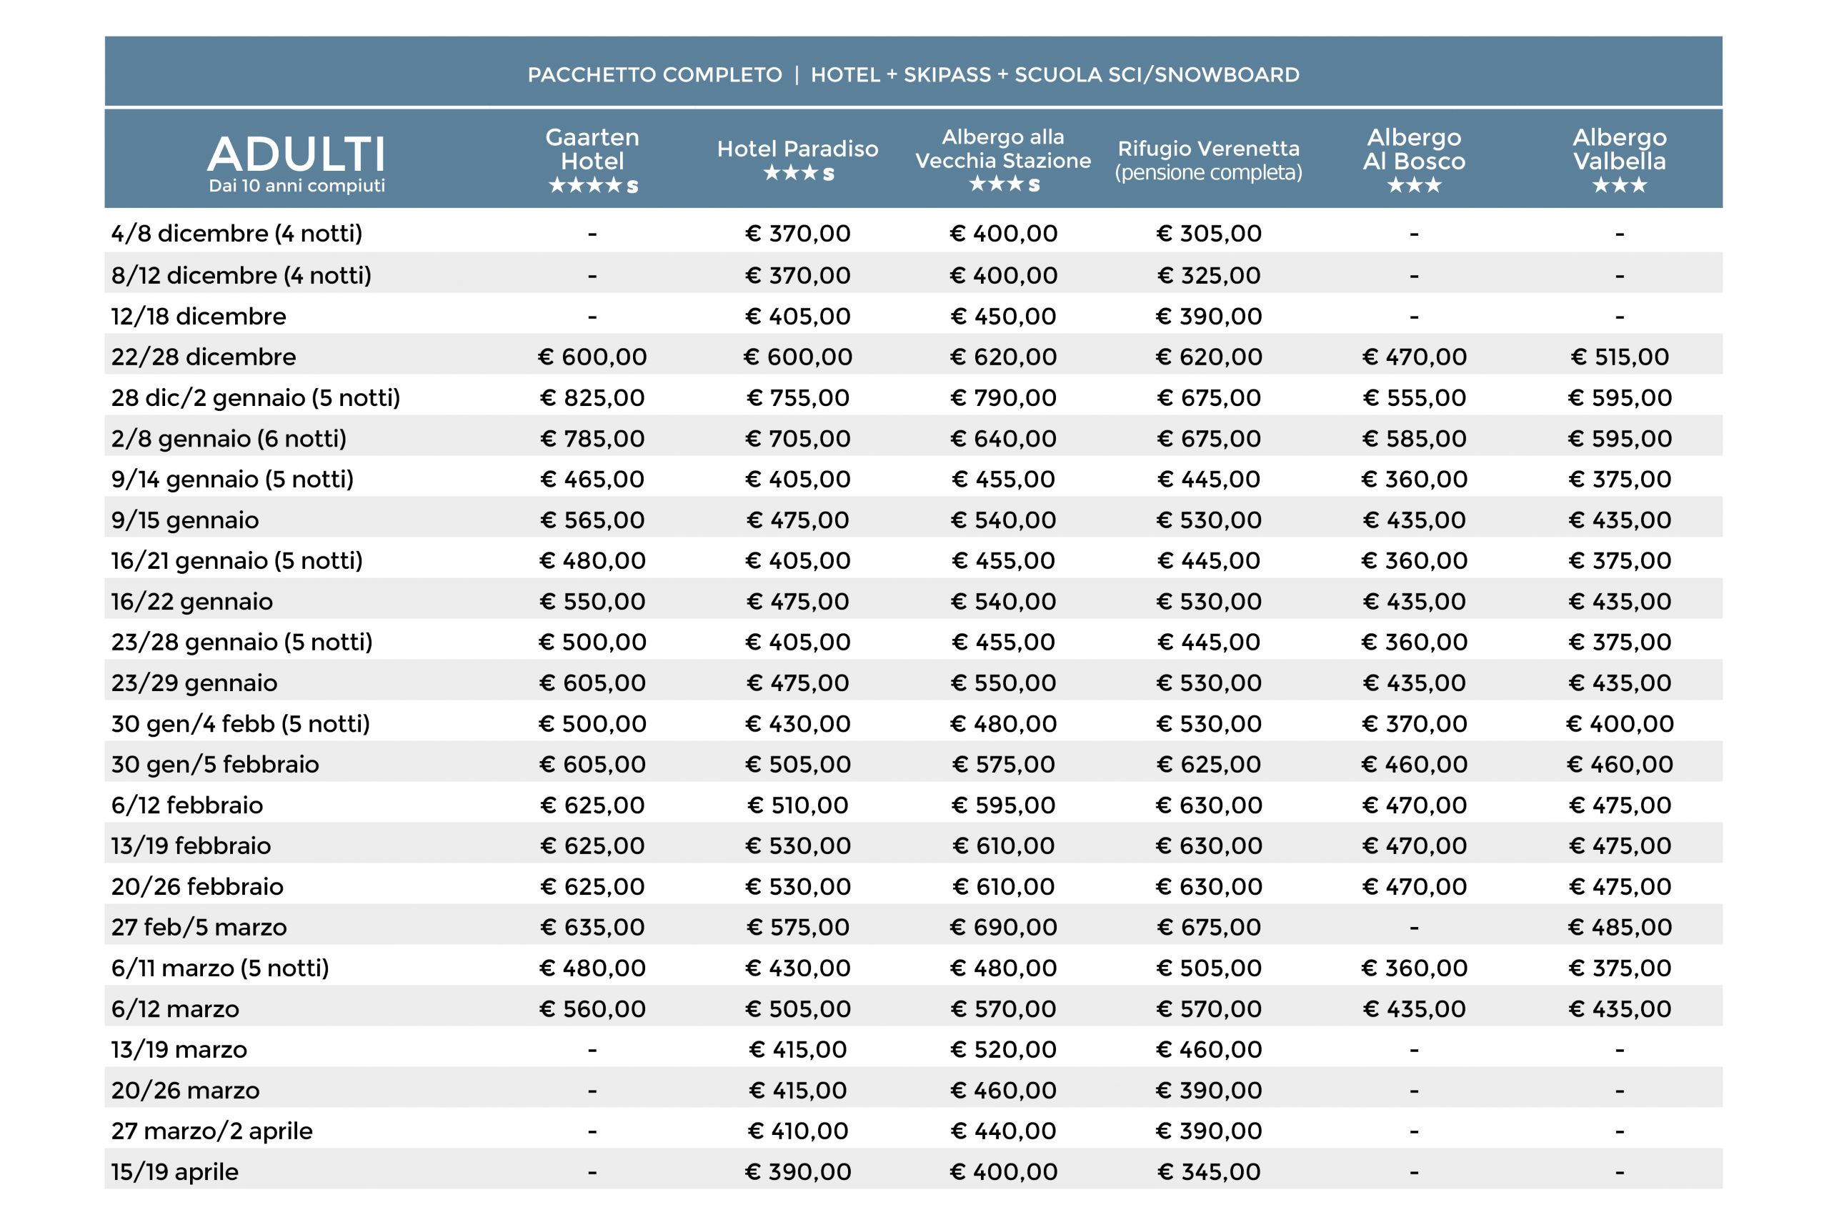This screenshot has width=1829, height=1230.
Task: Click Al Bosco price € 555,00
Action: [x=1415, y=397]
